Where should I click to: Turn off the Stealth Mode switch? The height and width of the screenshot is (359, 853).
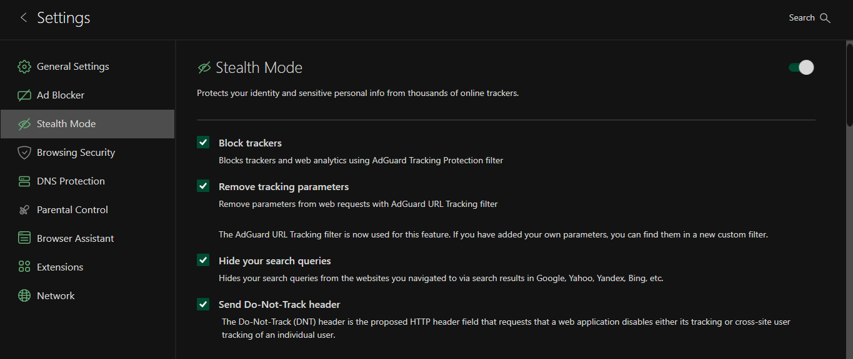[801, 67]
